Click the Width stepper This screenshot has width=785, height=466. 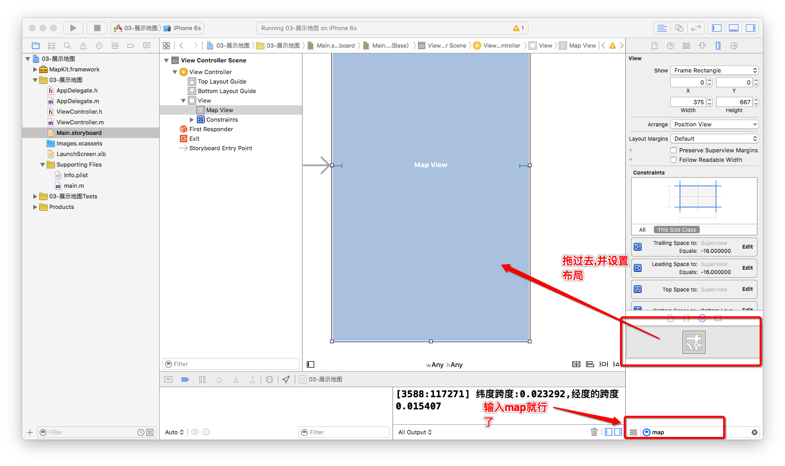(710, 102)
